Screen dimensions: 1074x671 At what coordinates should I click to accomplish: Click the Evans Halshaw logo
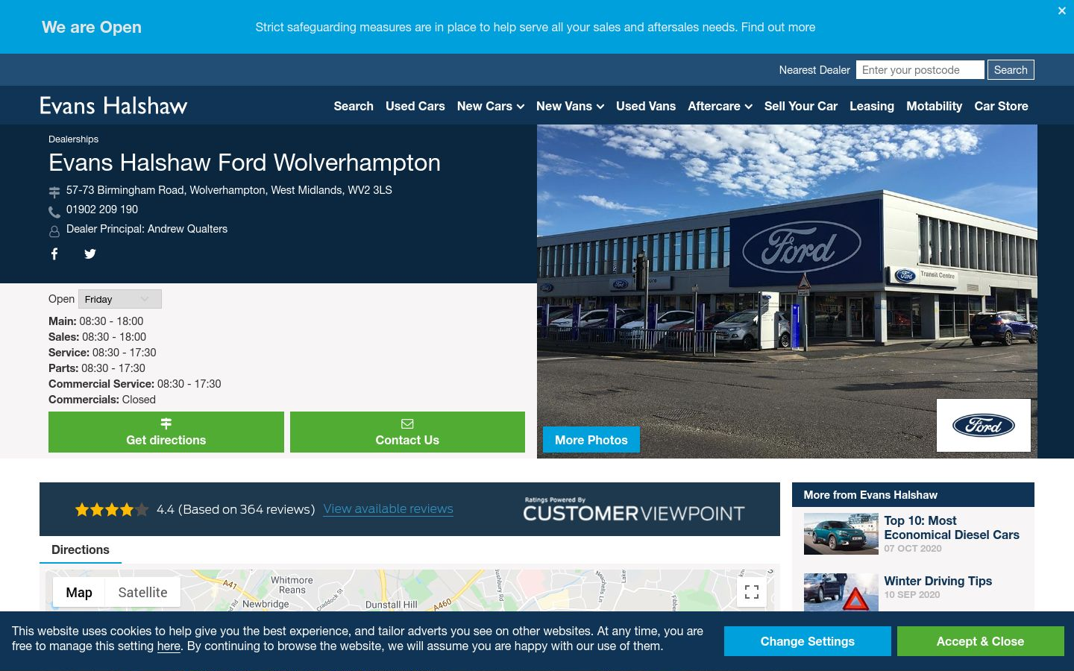(113, 106)
